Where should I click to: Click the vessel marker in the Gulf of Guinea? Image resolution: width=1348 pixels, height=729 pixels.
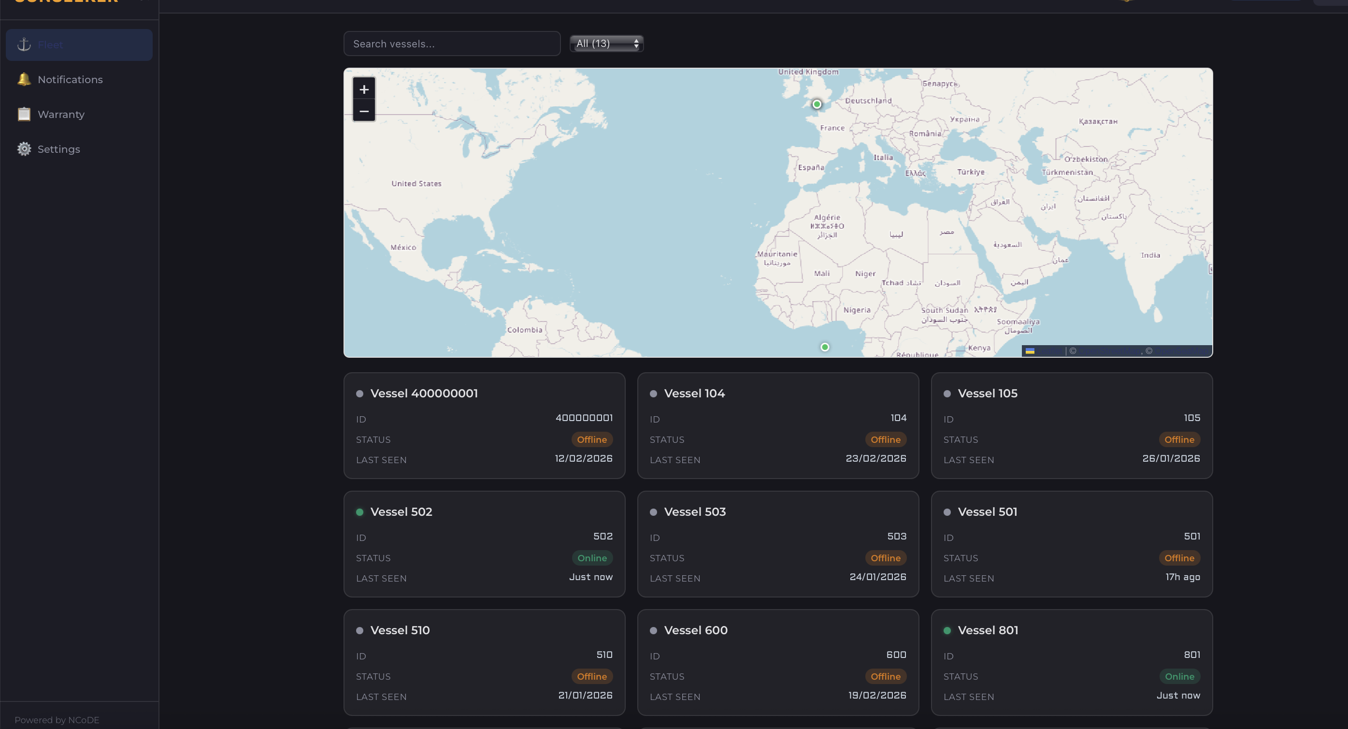pyautogui.click(x=824, y=347)
